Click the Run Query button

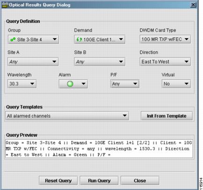[99, 181]
